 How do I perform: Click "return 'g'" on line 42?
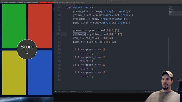pyautogui.click(x=87, y=76)
